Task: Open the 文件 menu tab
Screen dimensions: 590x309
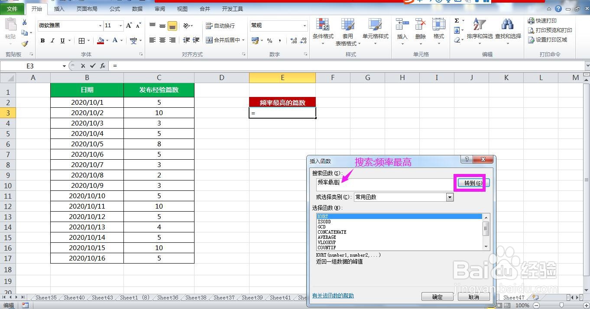Action: (x=13, y=9)
